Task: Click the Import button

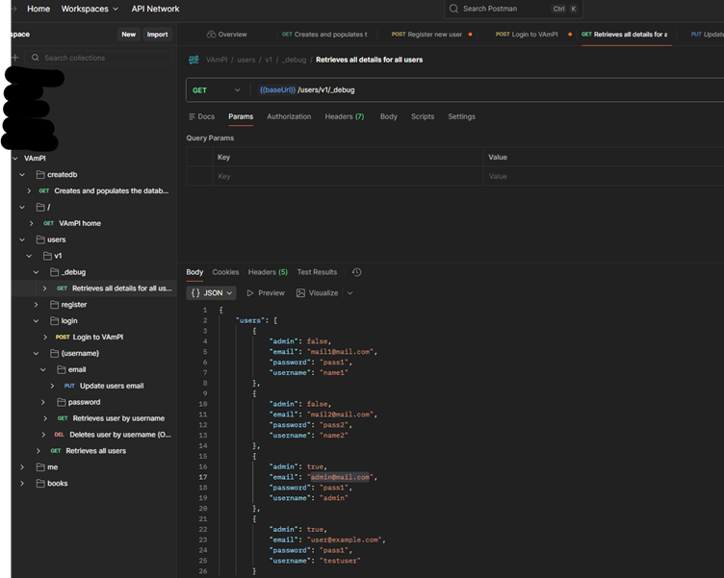Action: pyautogui.click(x=157, y=35)
